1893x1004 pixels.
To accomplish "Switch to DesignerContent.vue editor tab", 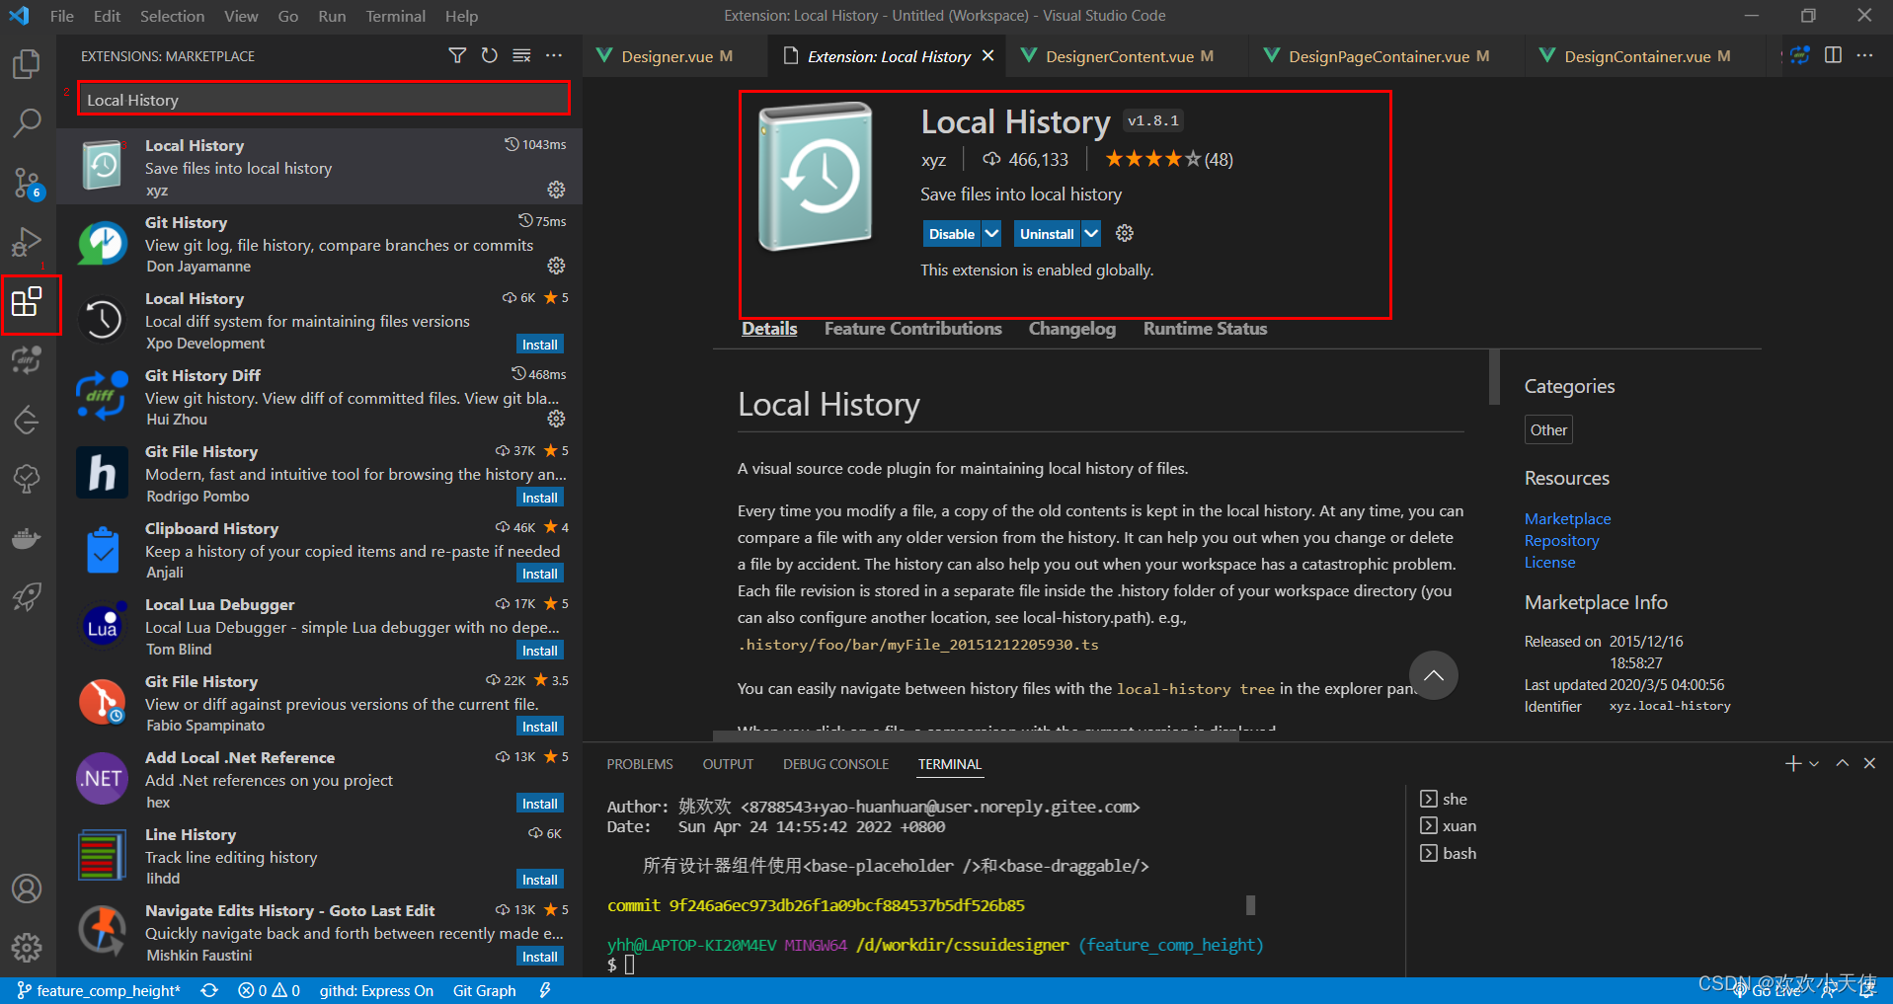I will (x=1129, y=56).
